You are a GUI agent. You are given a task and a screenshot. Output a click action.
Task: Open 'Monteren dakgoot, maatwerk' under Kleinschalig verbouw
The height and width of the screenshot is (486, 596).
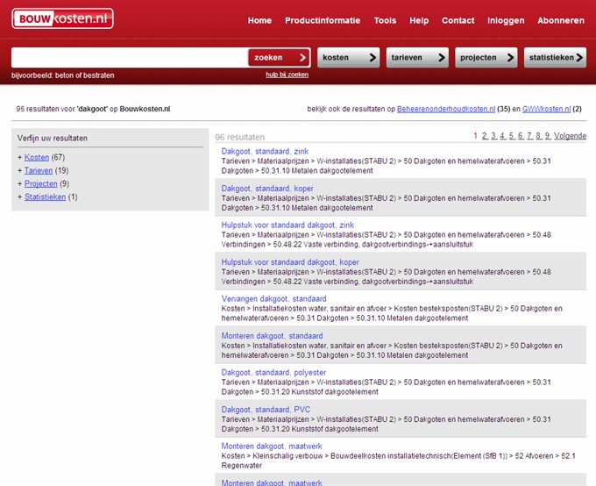272,446
